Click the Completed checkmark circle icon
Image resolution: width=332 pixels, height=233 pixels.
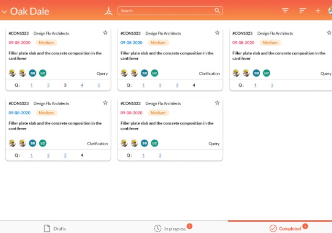[x=273, y=228]
